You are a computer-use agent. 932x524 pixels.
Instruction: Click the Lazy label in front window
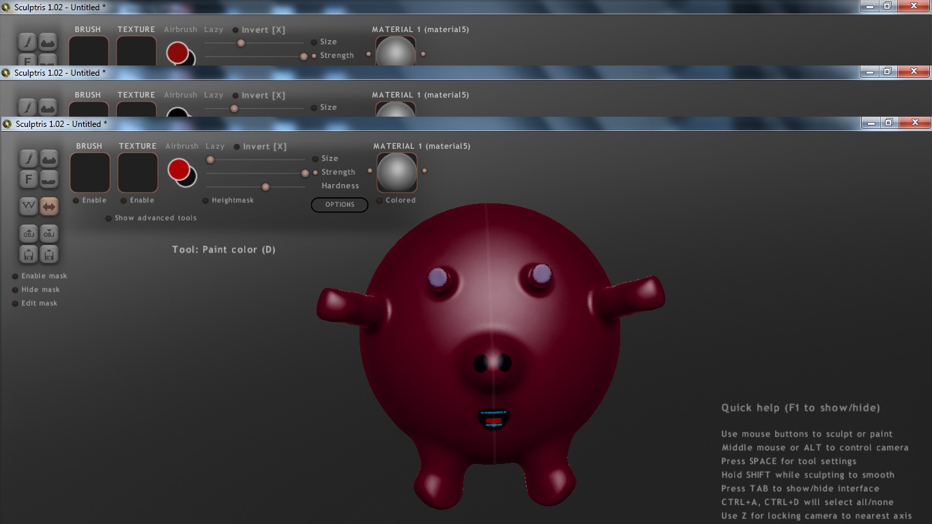click(x=215, y=146)
